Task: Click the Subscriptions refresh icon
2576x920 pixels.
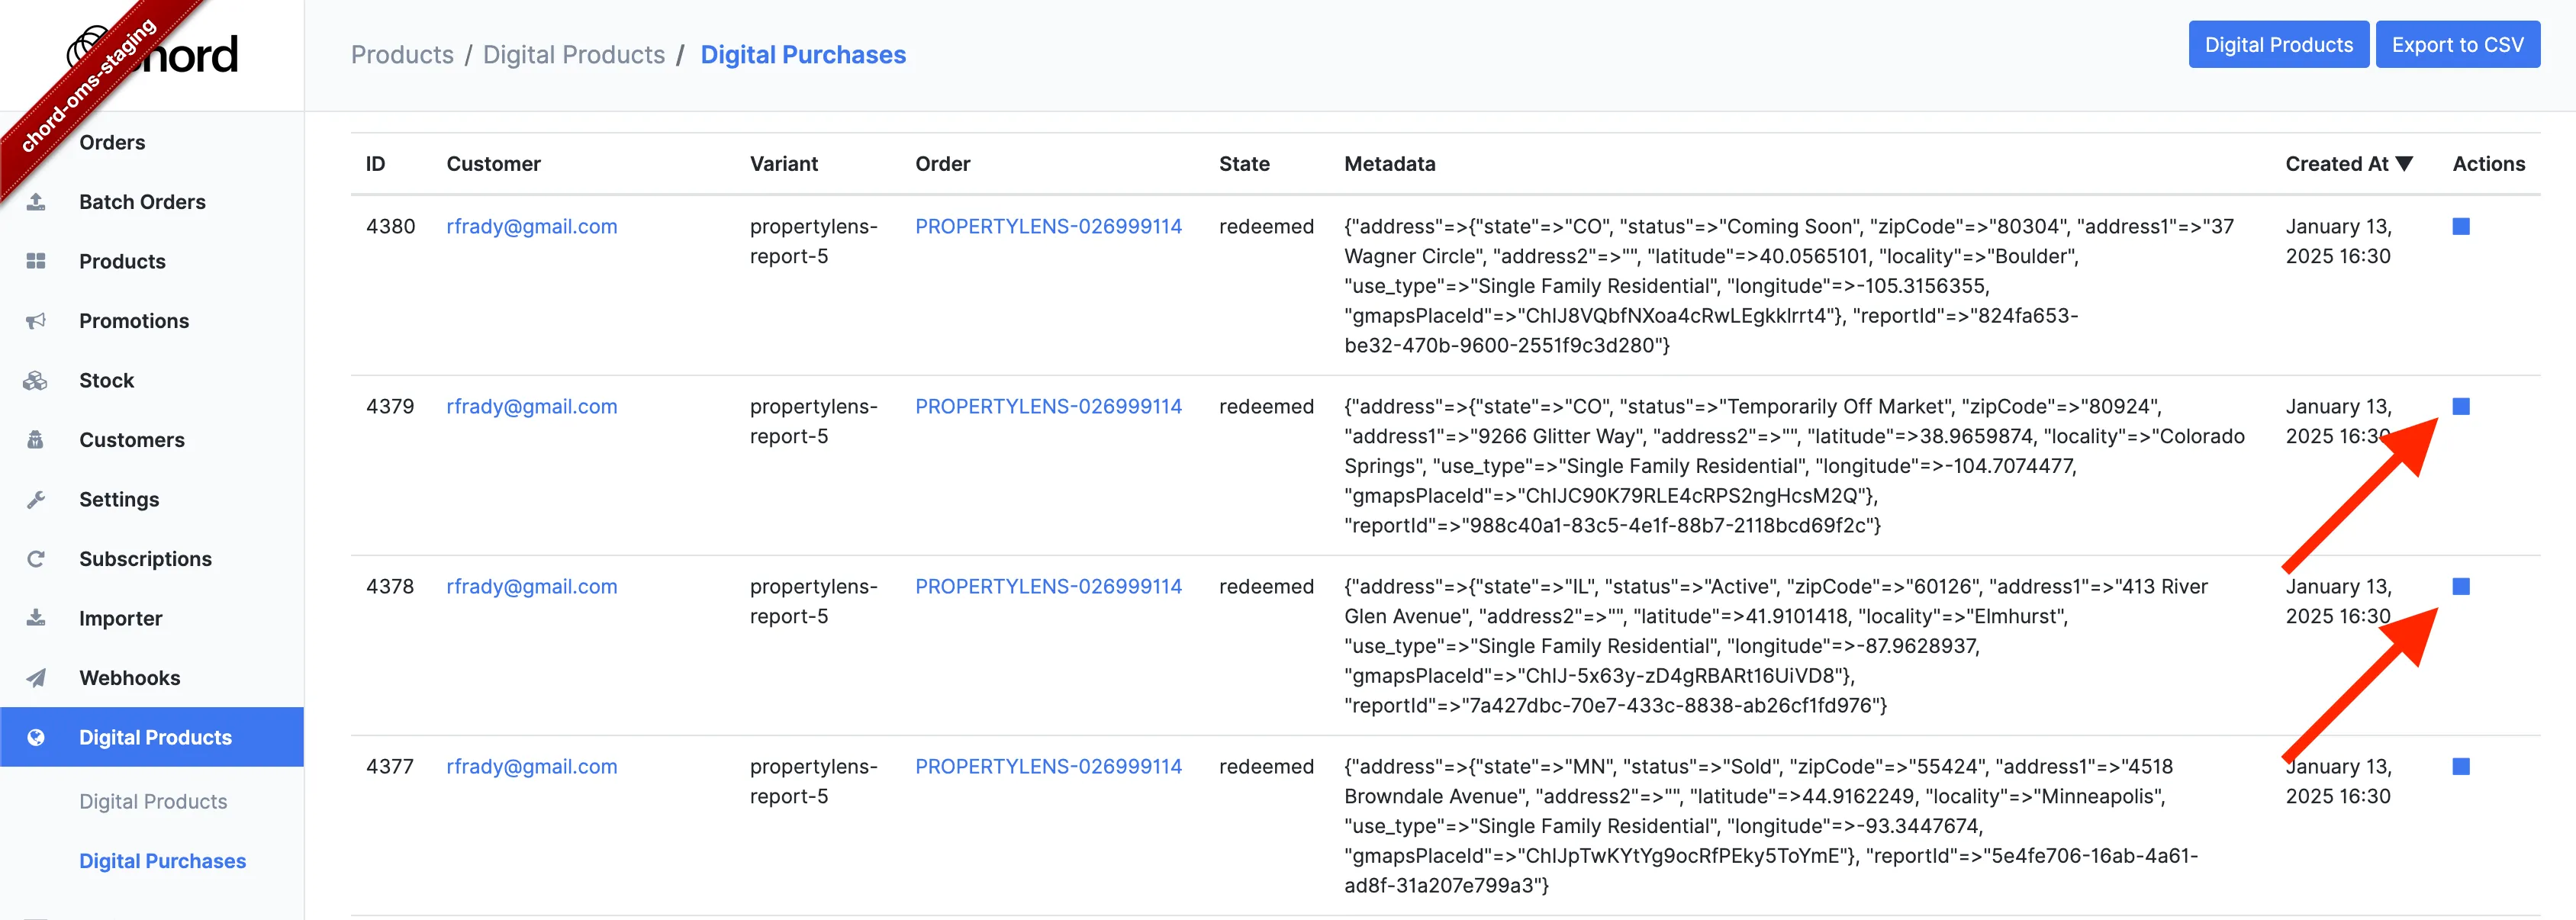Action: coord(36,559)
